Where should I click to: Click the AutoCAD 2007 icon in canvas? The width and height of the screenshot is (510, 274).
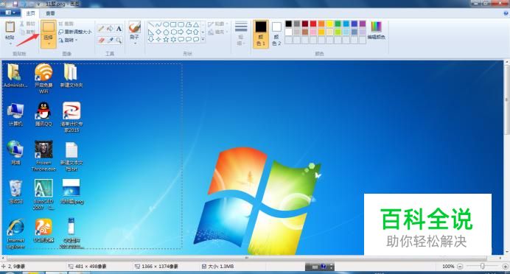pyautogui.click(x=43, y=188)
